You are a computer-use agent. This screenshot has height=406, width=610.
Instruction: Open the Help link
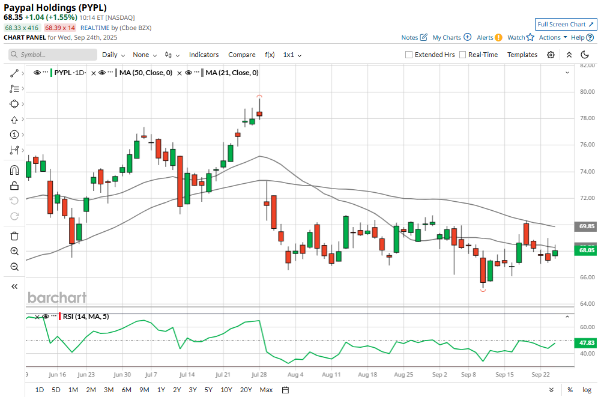point(582,37)
